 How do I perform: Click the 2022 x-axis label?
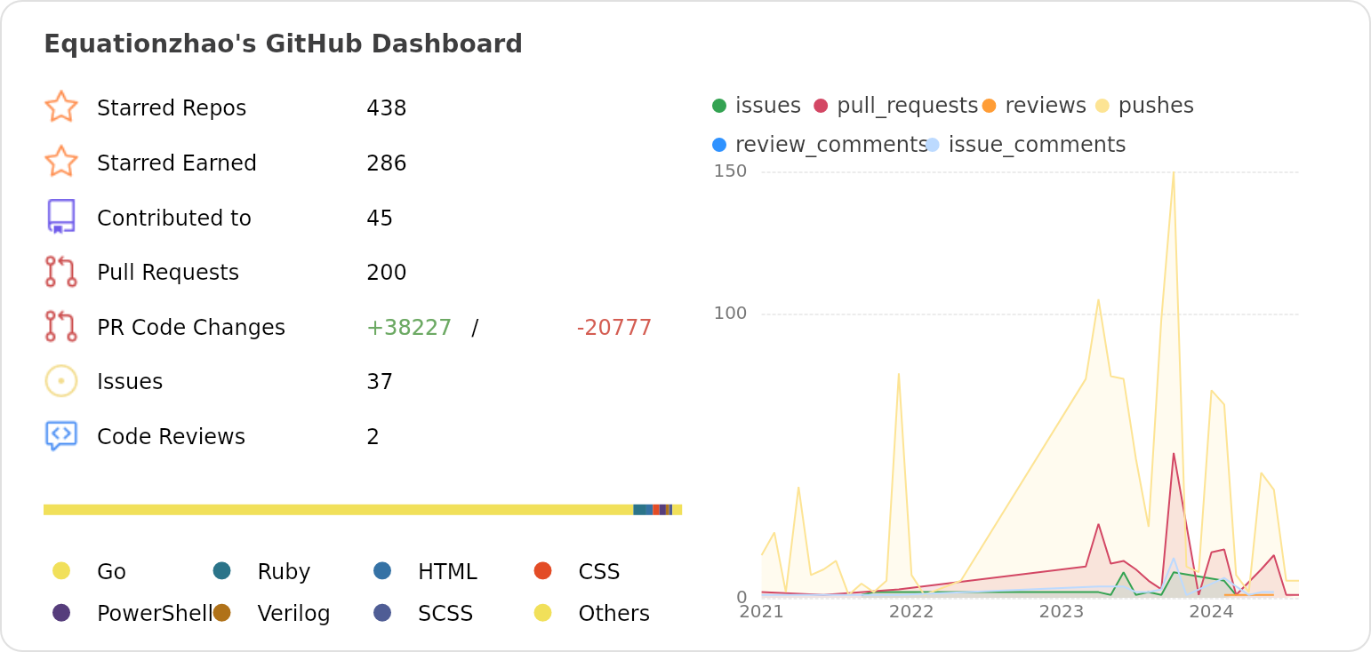pos(911,611)
